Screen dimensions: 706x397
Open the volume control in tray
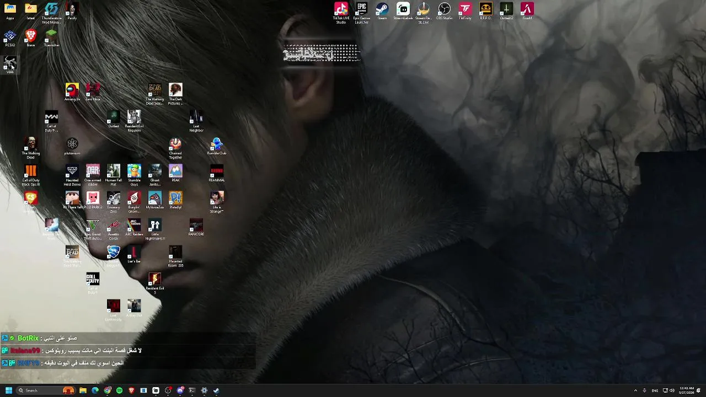(672, 390)
